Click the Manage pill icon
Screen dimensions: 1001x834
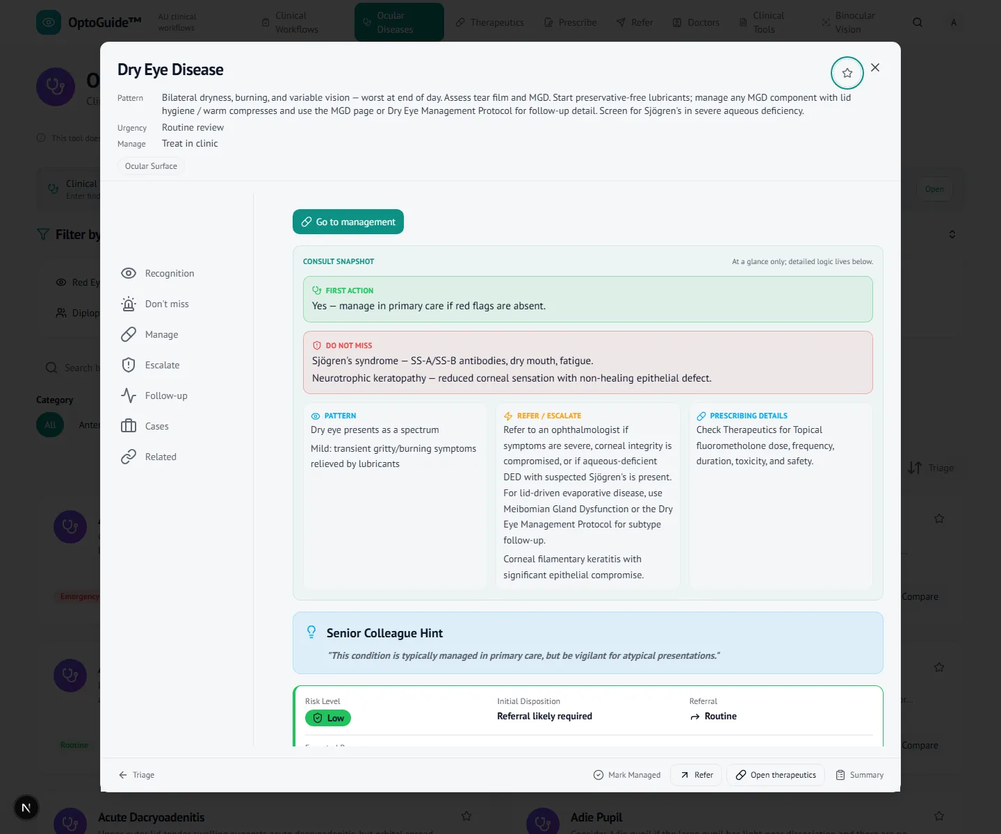pyautogui.click(x=129, y=334)
